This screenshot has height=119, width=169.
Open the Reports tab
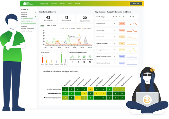tap(78, 4)
